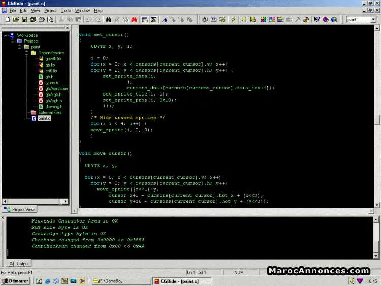This screenshot has height=286, width=381.
Task: Click the hammer and bug tool icon
Action: [x=306, y=20]
